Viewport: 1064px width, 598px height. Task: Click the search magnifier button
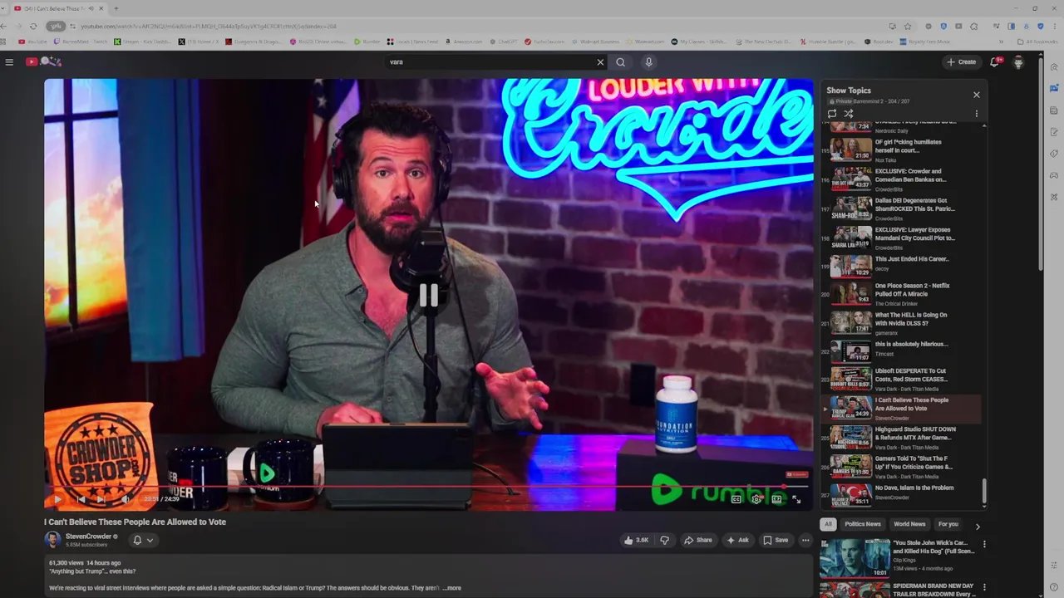pyautogui.click(x=620, y=61)
